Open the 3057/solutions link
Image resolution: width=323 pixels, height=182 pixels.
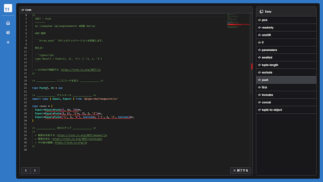pyautogui.click(x=77, y=139)
